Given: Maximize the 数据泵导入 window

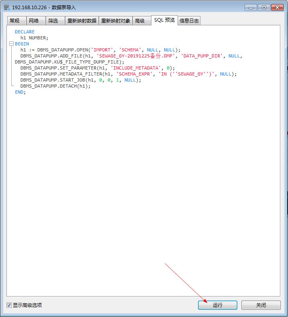Looking at the screenshot, I should (264, 8).
